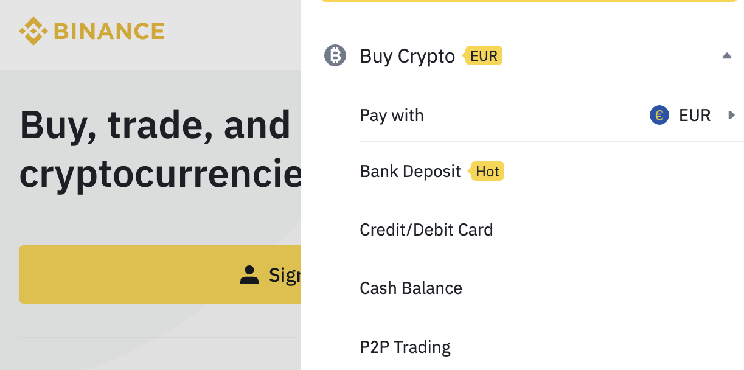This screenshot has height=370, width=744.
Task: Click the Buy Crypto menu heading
Action: point(408,56)
